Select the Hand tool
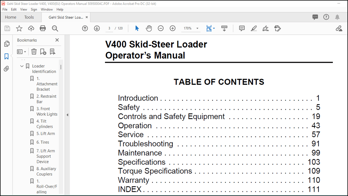Screen dimensions: 348x196 click(x=149, y=28)
